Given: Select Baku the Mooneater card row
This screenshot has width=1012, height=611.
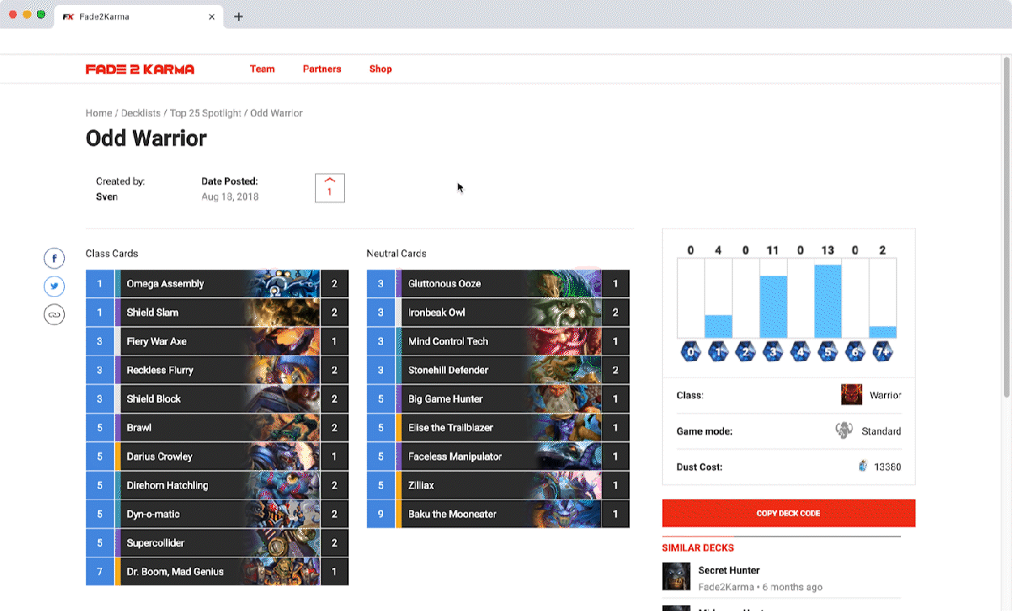Looking at the screenshot, I should tap(498, 514).
